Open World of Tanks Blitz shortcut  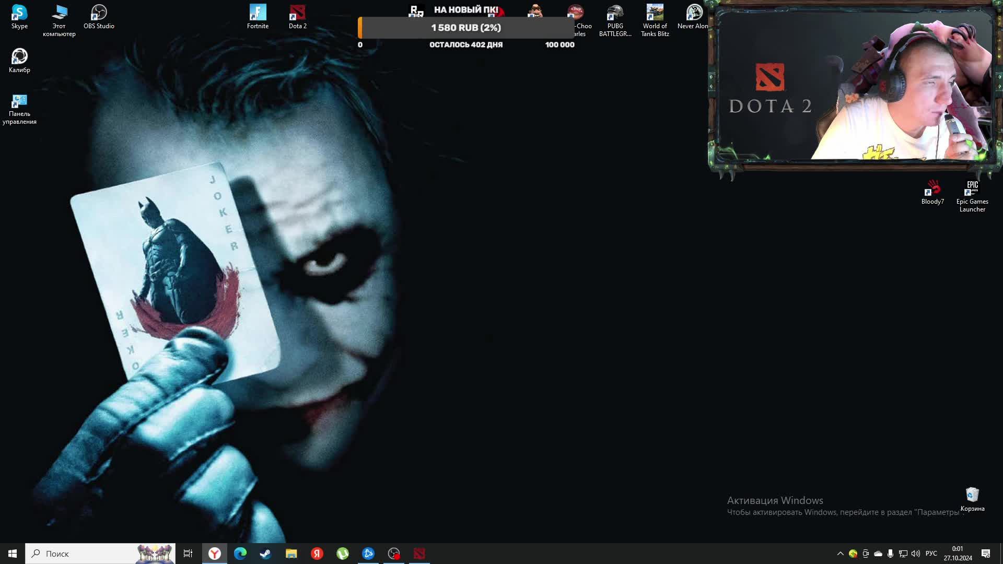coord(655,20)
